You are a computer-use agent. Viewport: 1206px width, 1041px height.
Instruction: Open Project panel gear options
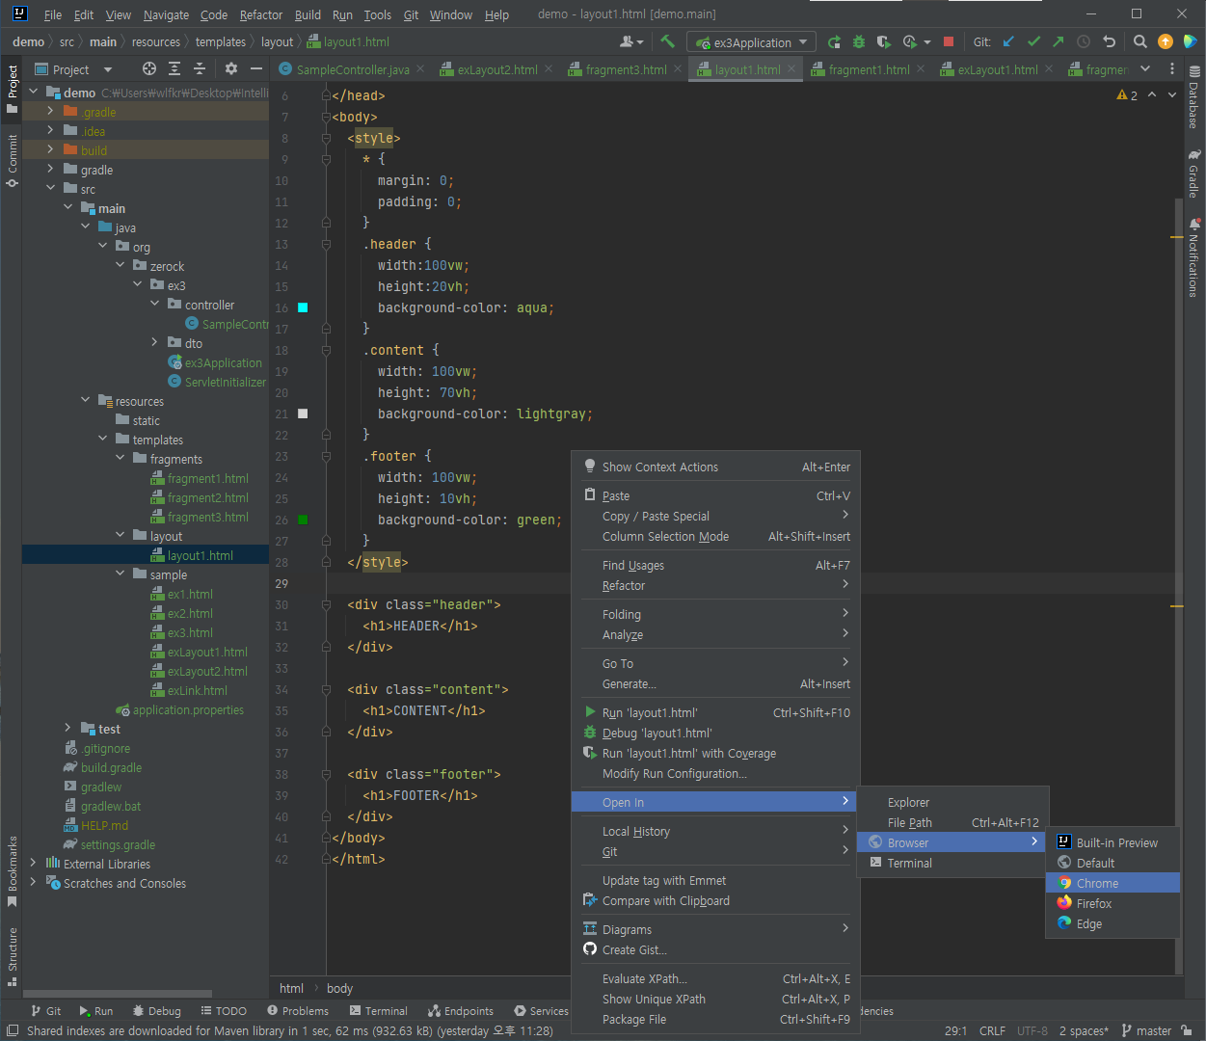tap(230, 68)
